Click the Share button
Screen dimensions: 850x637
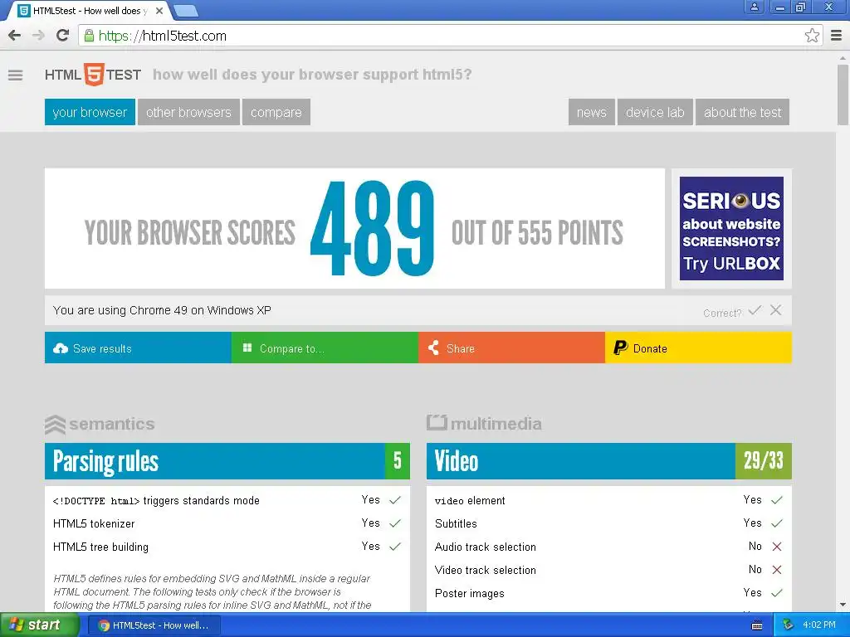511,348
